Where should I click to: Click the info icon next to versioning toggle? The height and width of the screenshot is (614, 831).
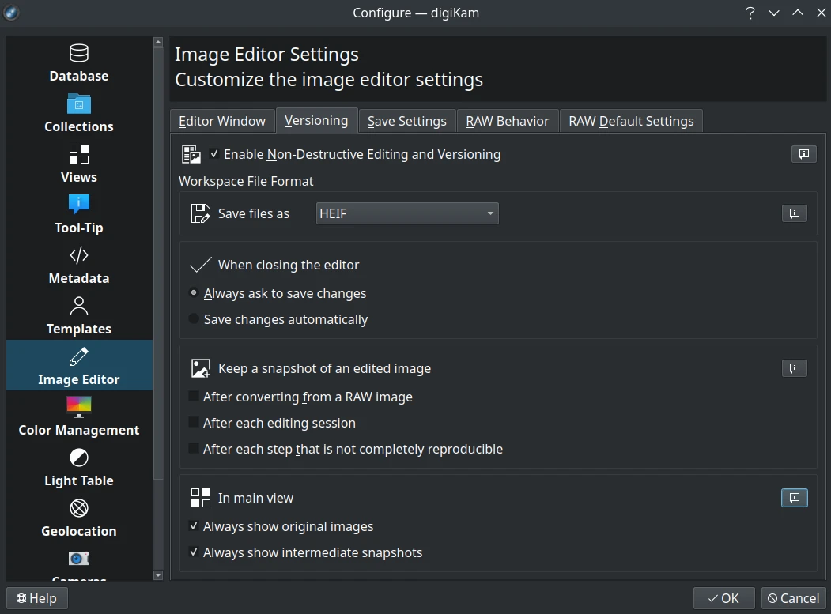tap(803, 154)
